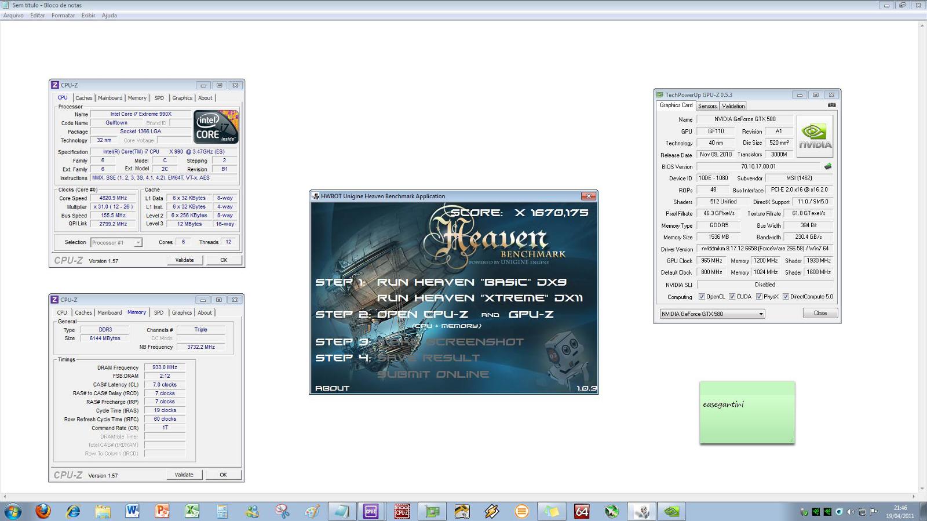Open Microsoft Word from the taskbar

[x=132, y=511]
